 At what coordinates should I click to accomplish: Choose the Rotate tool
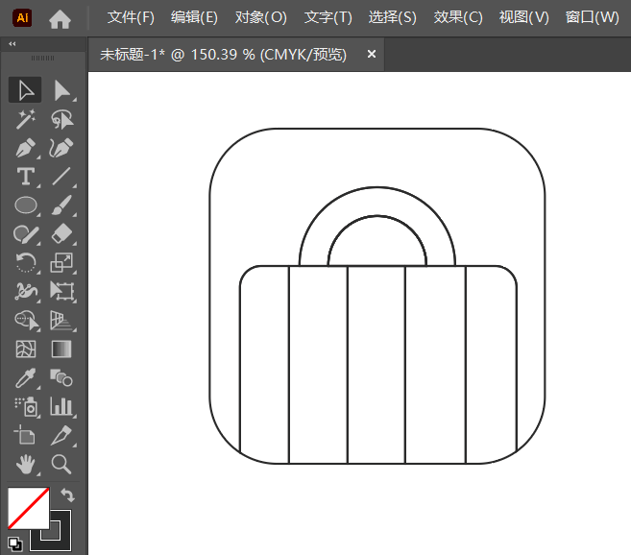[x=25, y=262]
